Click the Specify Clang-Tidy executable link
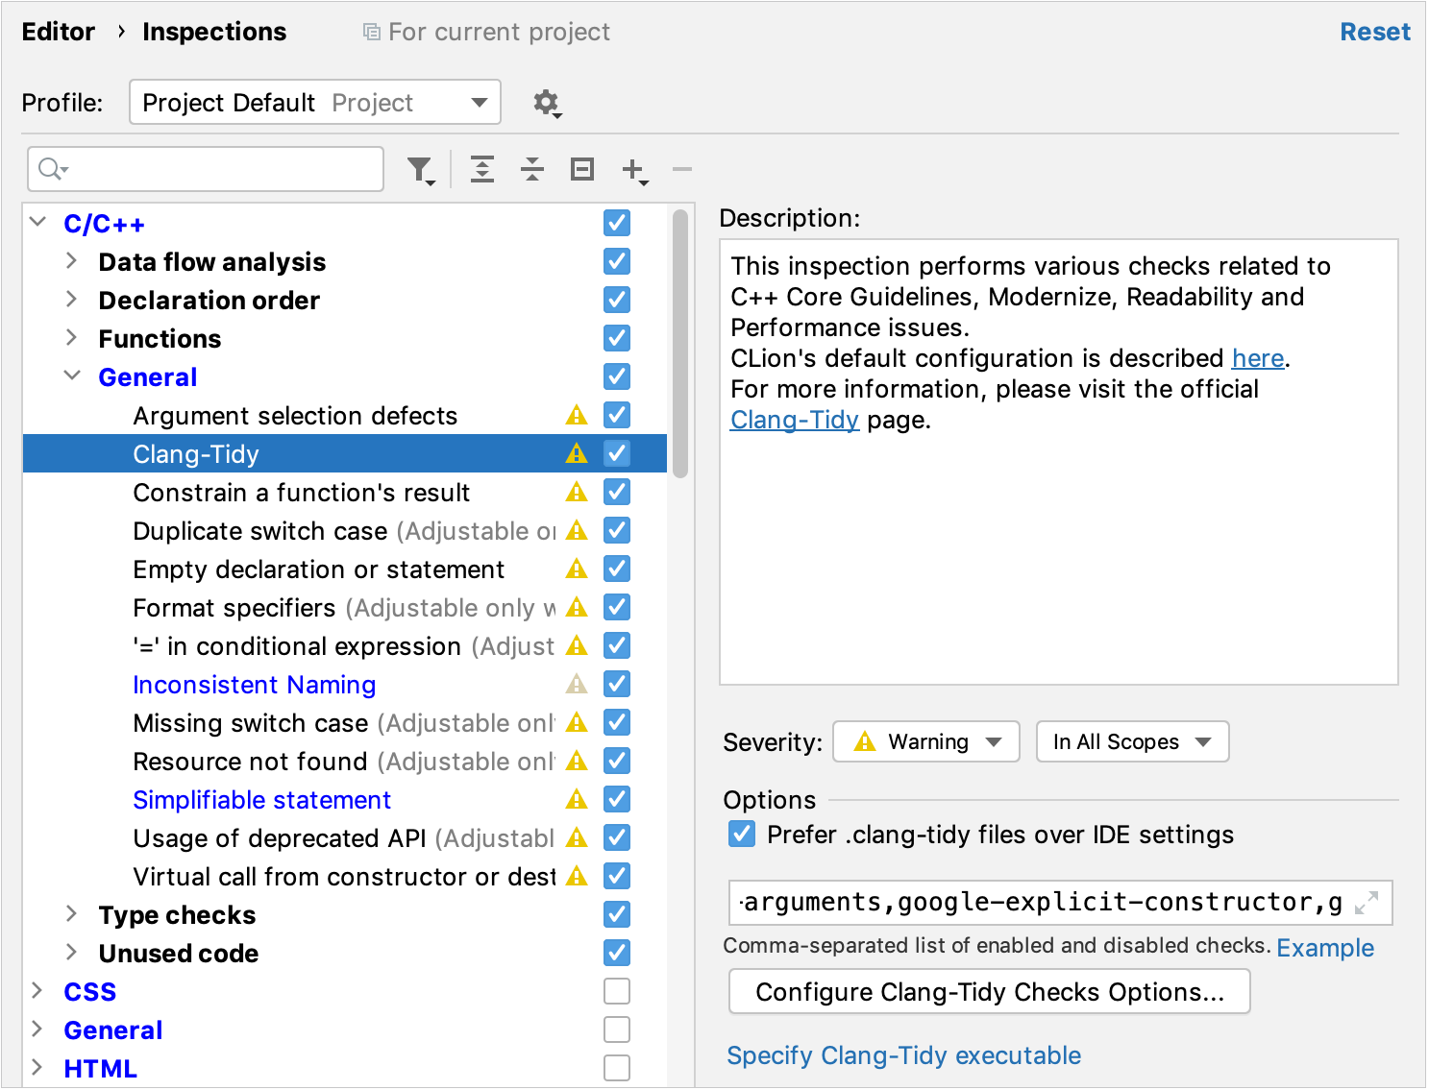 (x=902, y=1055)
